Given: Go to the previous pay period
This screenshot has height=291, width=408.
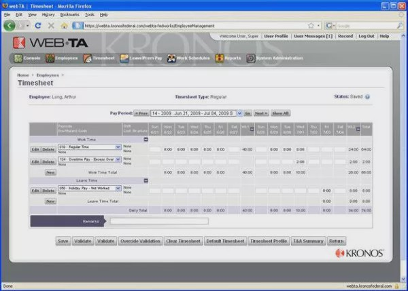Looking at the screenshot, I should 141,113.
